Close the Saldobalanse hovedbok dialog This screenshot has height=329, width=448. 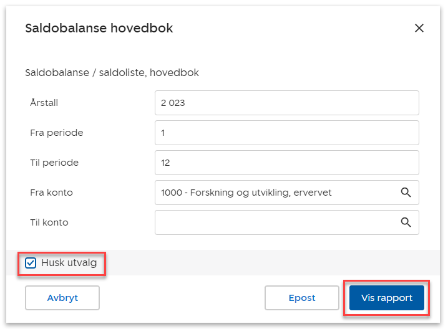tap(419, 28)
